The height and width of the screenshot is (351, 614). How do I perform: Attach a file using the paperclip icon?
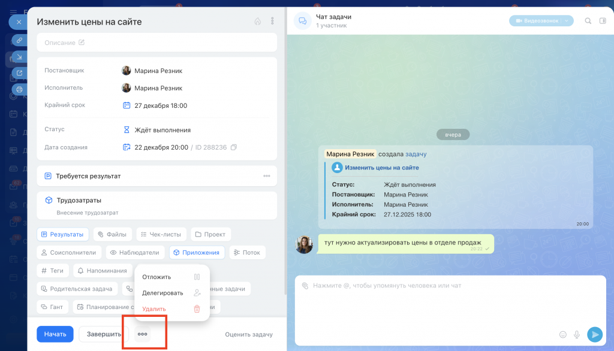click(x=305, y=286)
